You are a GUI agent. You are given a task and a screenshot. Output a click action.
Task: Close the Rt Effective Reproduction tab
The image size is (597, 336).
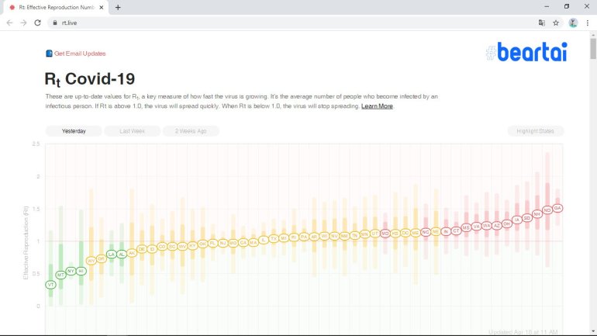[x=103, y=7]
